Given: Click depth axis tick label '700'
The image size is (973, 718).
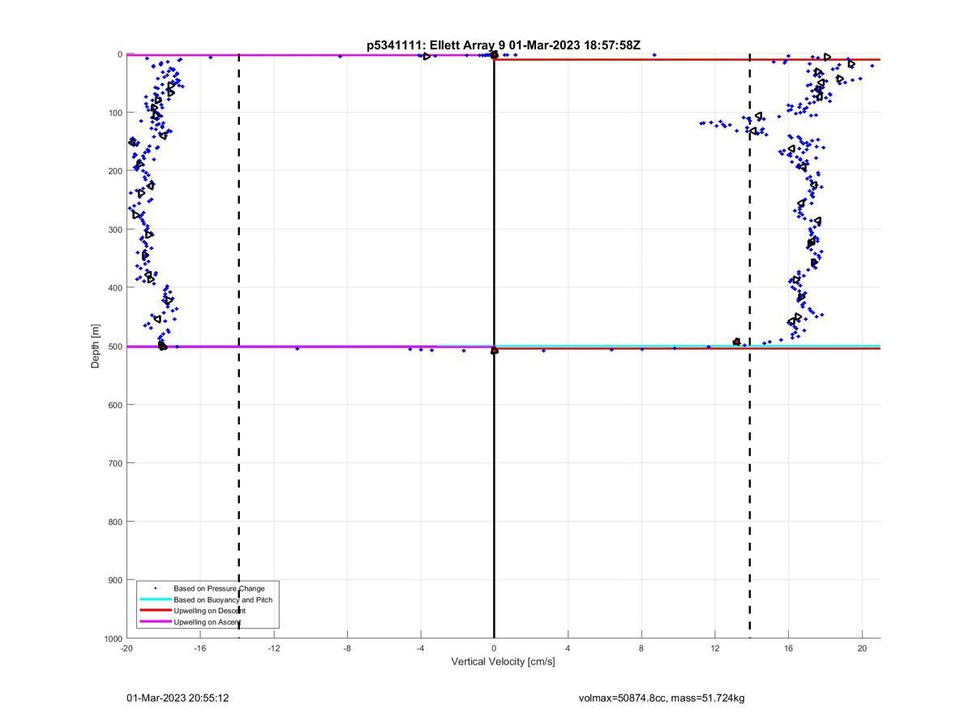Looking at the screenshot, I should point(114,463).
